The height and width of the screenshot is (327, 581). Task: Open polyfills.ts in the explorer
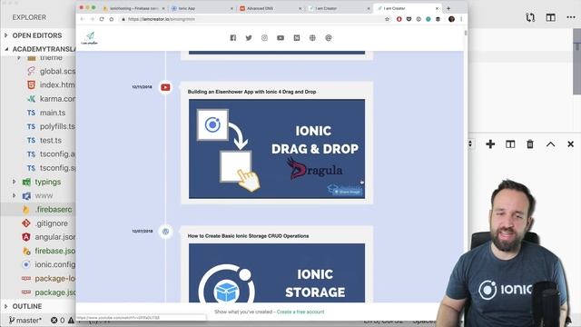pos(57,126)
